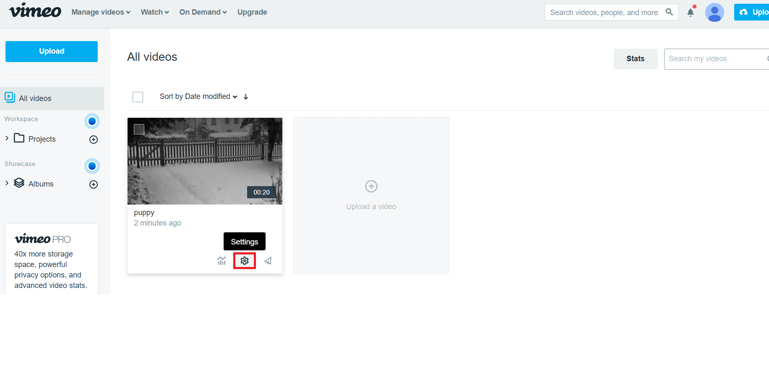Expand the Projects tree
Image resolution: width=769 pixels, height=381 pixels.
coord(7,138)
